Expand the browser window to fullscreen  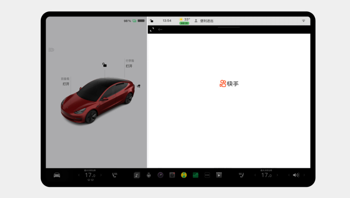pos(152,30)
